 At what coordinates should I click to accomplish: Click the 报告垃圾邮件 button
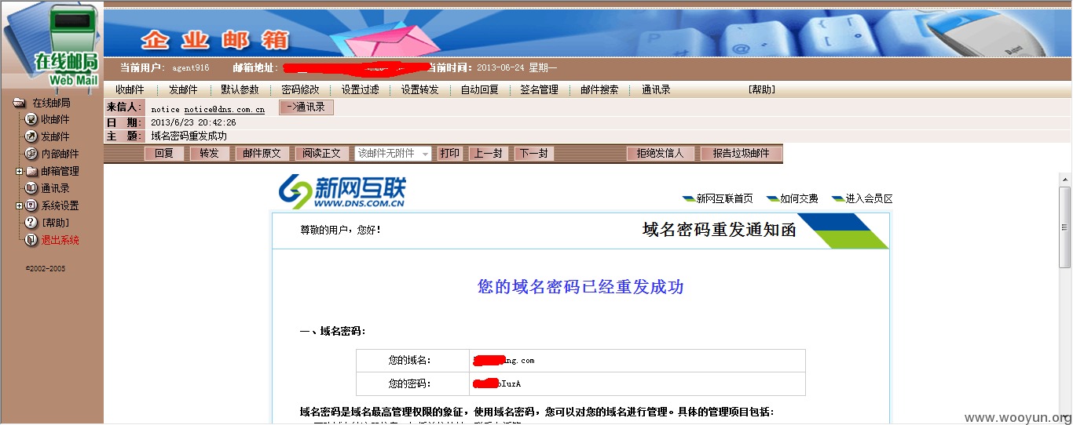741,154
